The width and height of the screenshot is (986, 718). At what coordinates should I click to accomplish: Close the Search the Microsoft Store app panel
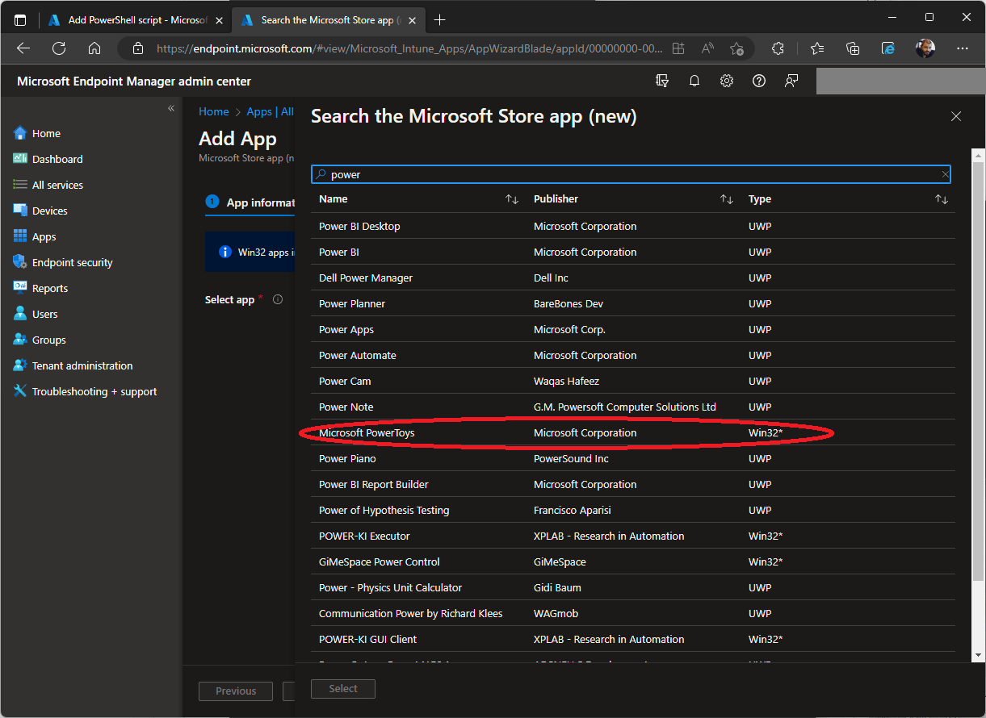pos(956,116)
